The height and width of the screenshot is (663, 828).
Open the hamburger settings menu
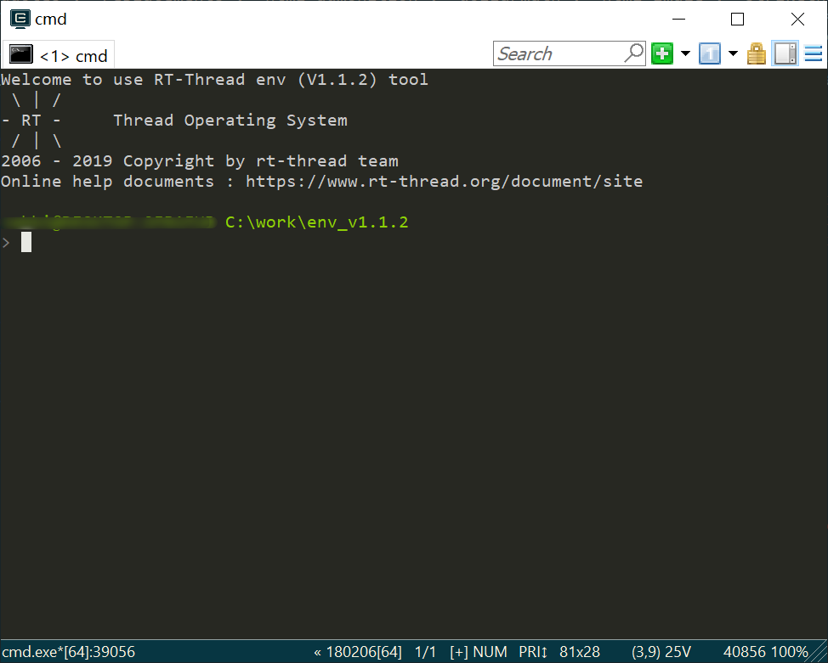pos(814,53)
